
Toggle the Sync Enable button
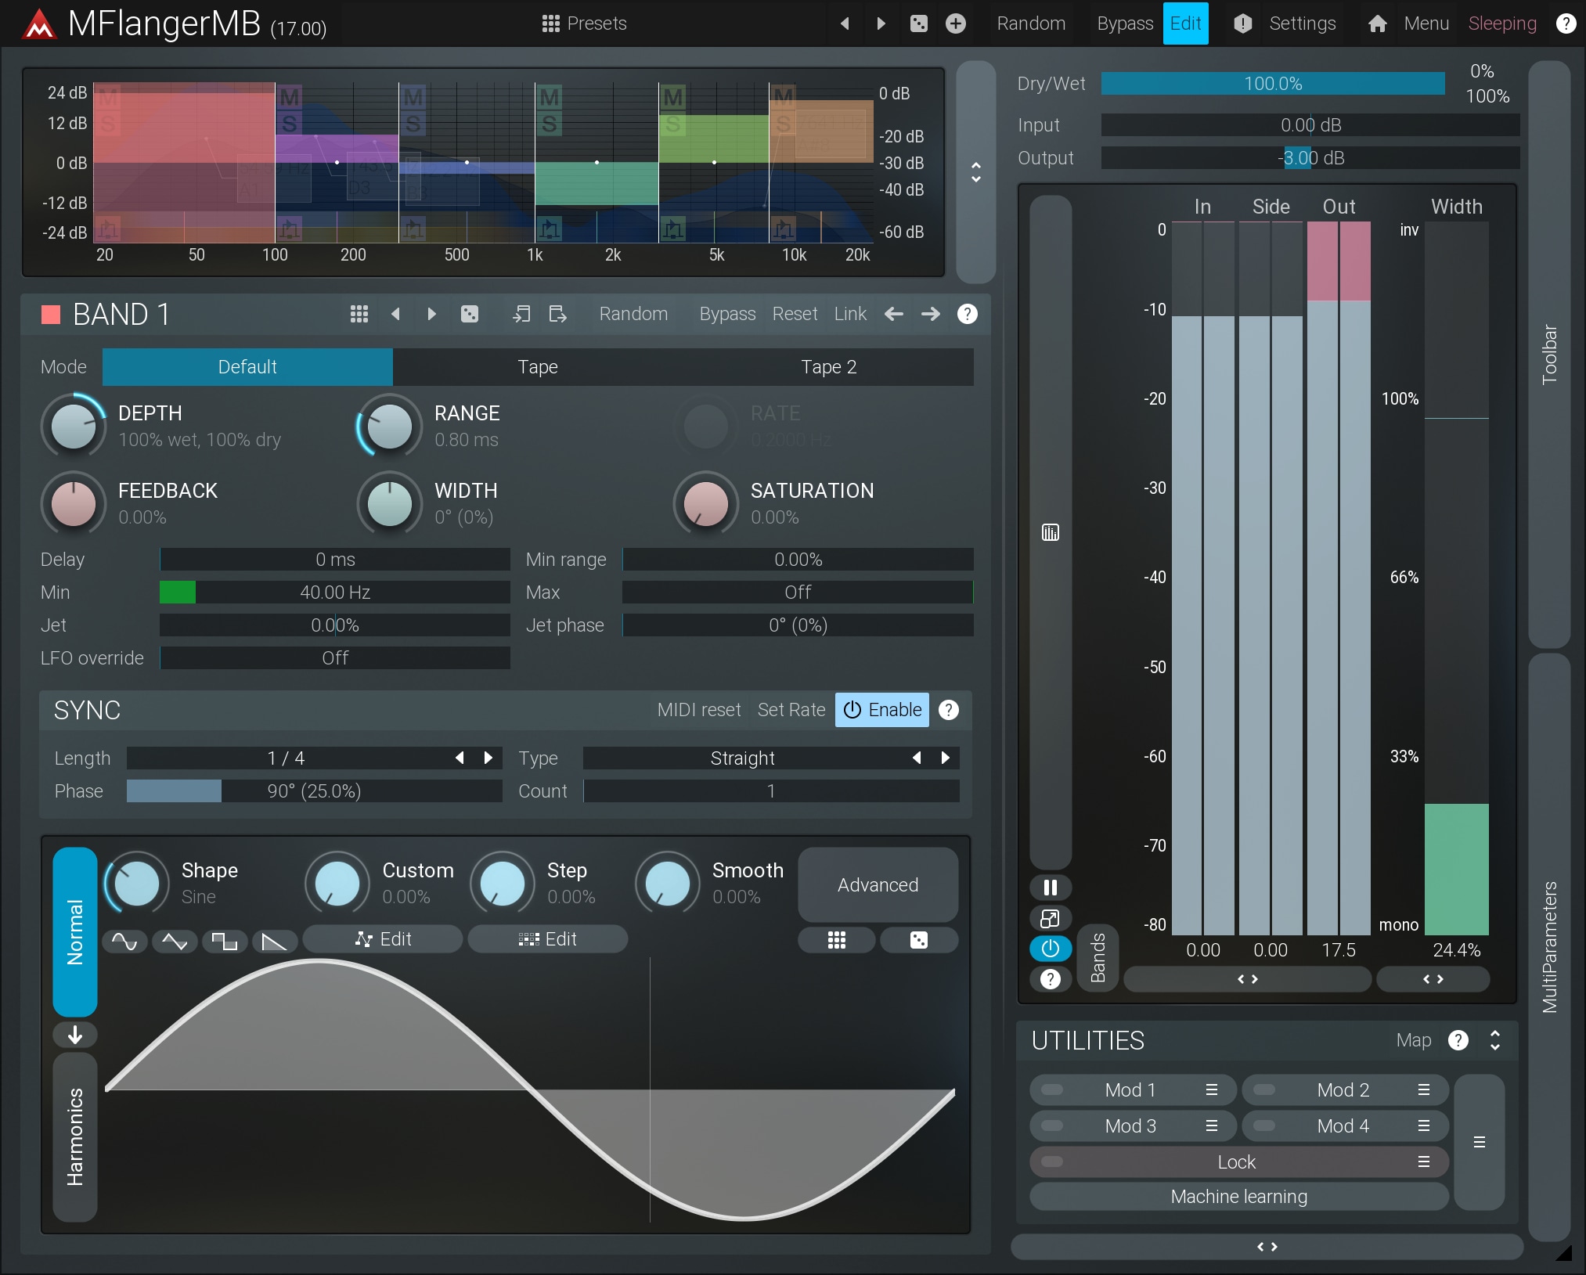point(881,710)
